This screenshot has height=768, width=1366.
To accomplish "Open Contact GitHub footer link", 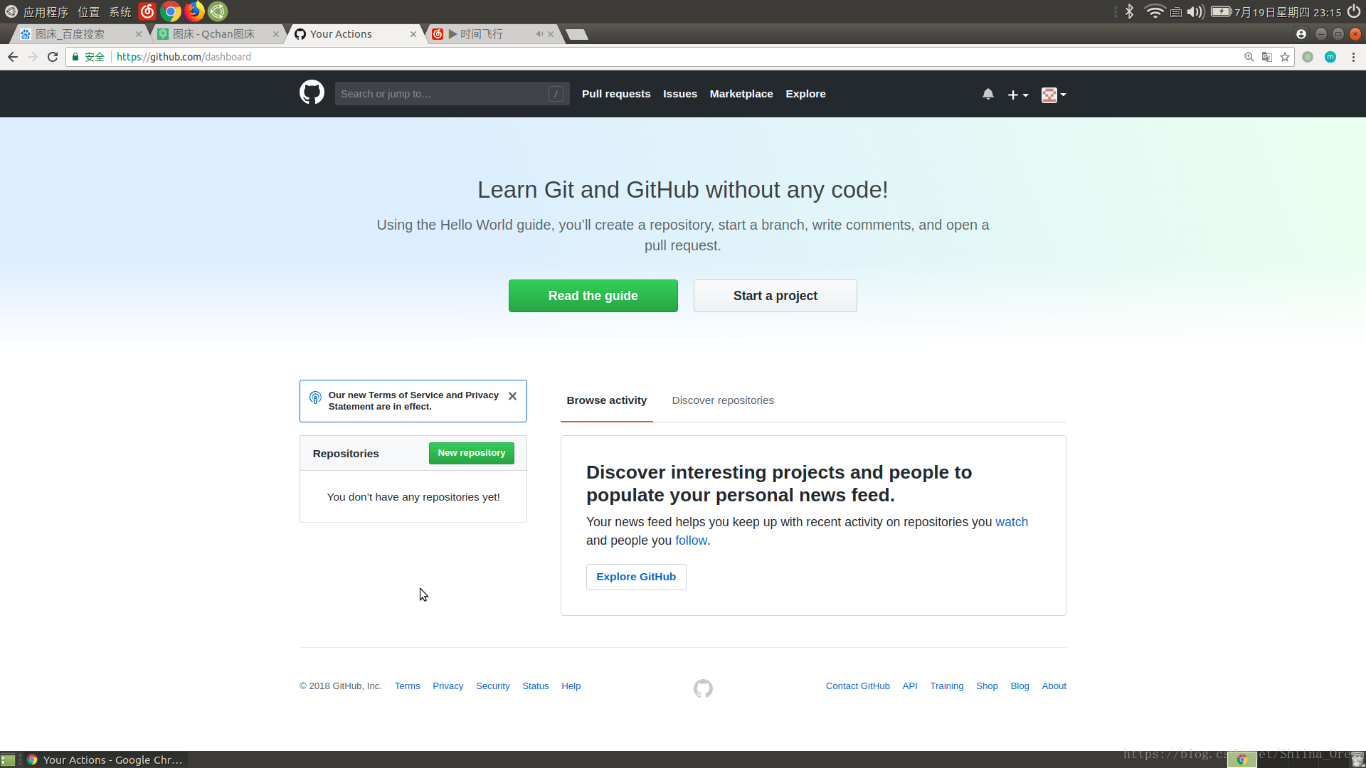I will (x=858, y=686).
